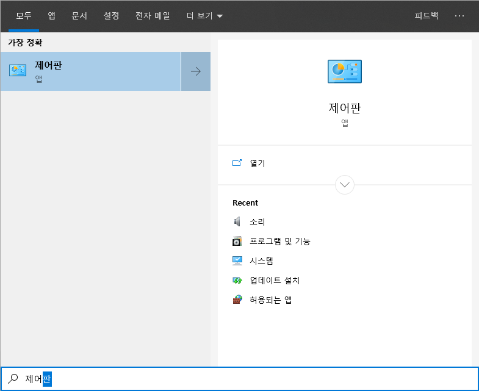Screen dimensions: 479x391
Task: Open the three-dots options menu
Action: click(x=459, y=16)
